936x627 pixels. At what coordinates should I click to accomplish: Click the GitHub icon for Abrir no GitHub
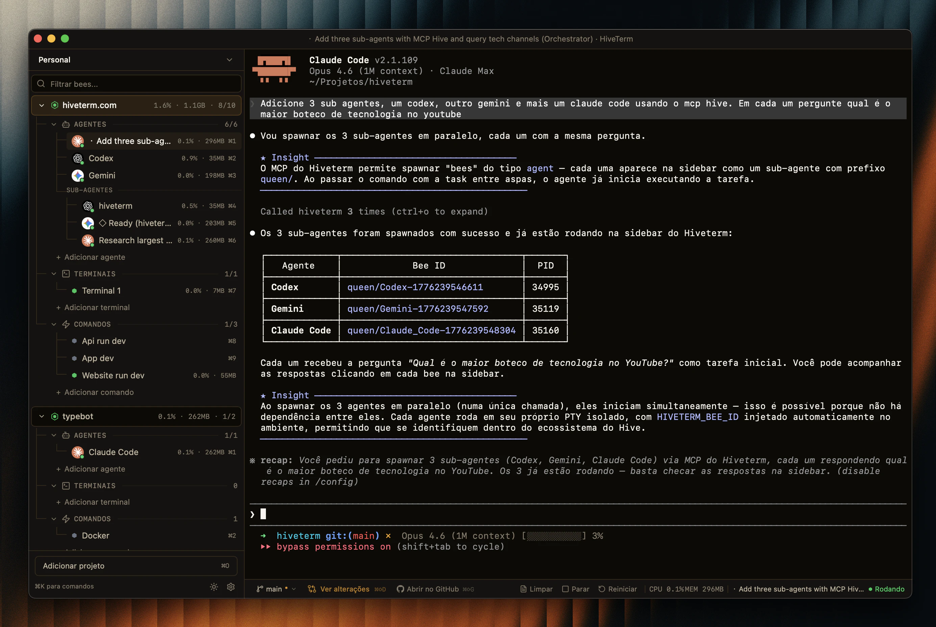400,589
